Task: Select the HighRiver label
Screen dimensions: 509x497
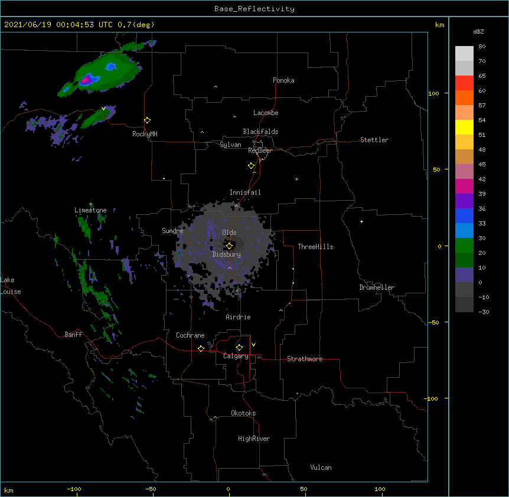Action: 254,439
